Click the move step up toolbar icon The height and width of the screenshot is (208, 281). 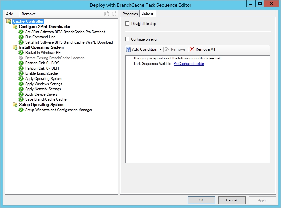(x=106, y=14)
